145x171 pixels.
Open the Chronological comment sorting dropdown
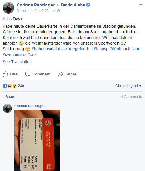coord(128,86)
